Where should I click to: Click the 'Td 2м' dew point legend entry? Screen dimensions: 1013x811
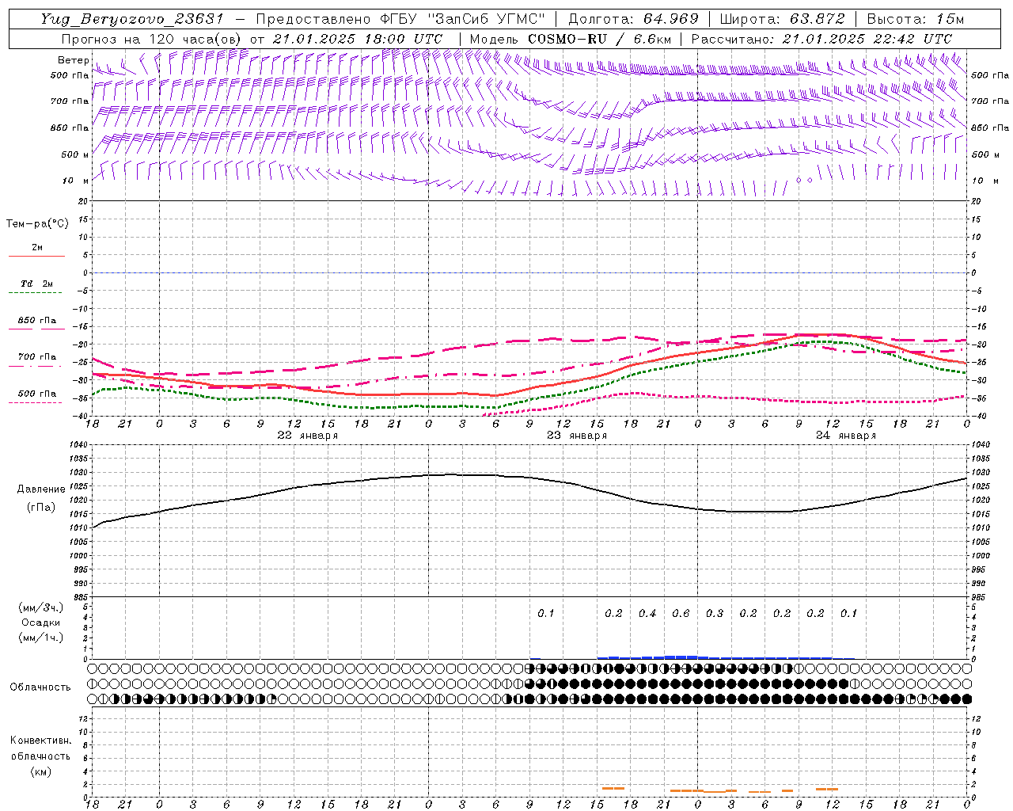pyautogui.click(x=37, y=284)
